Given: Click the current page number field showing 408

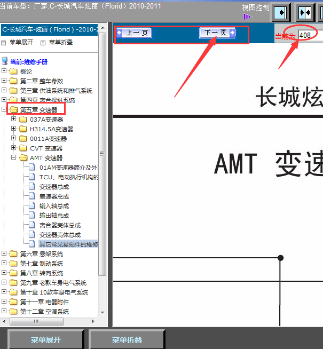Looking at the screenshot, I should click(310, 35).
